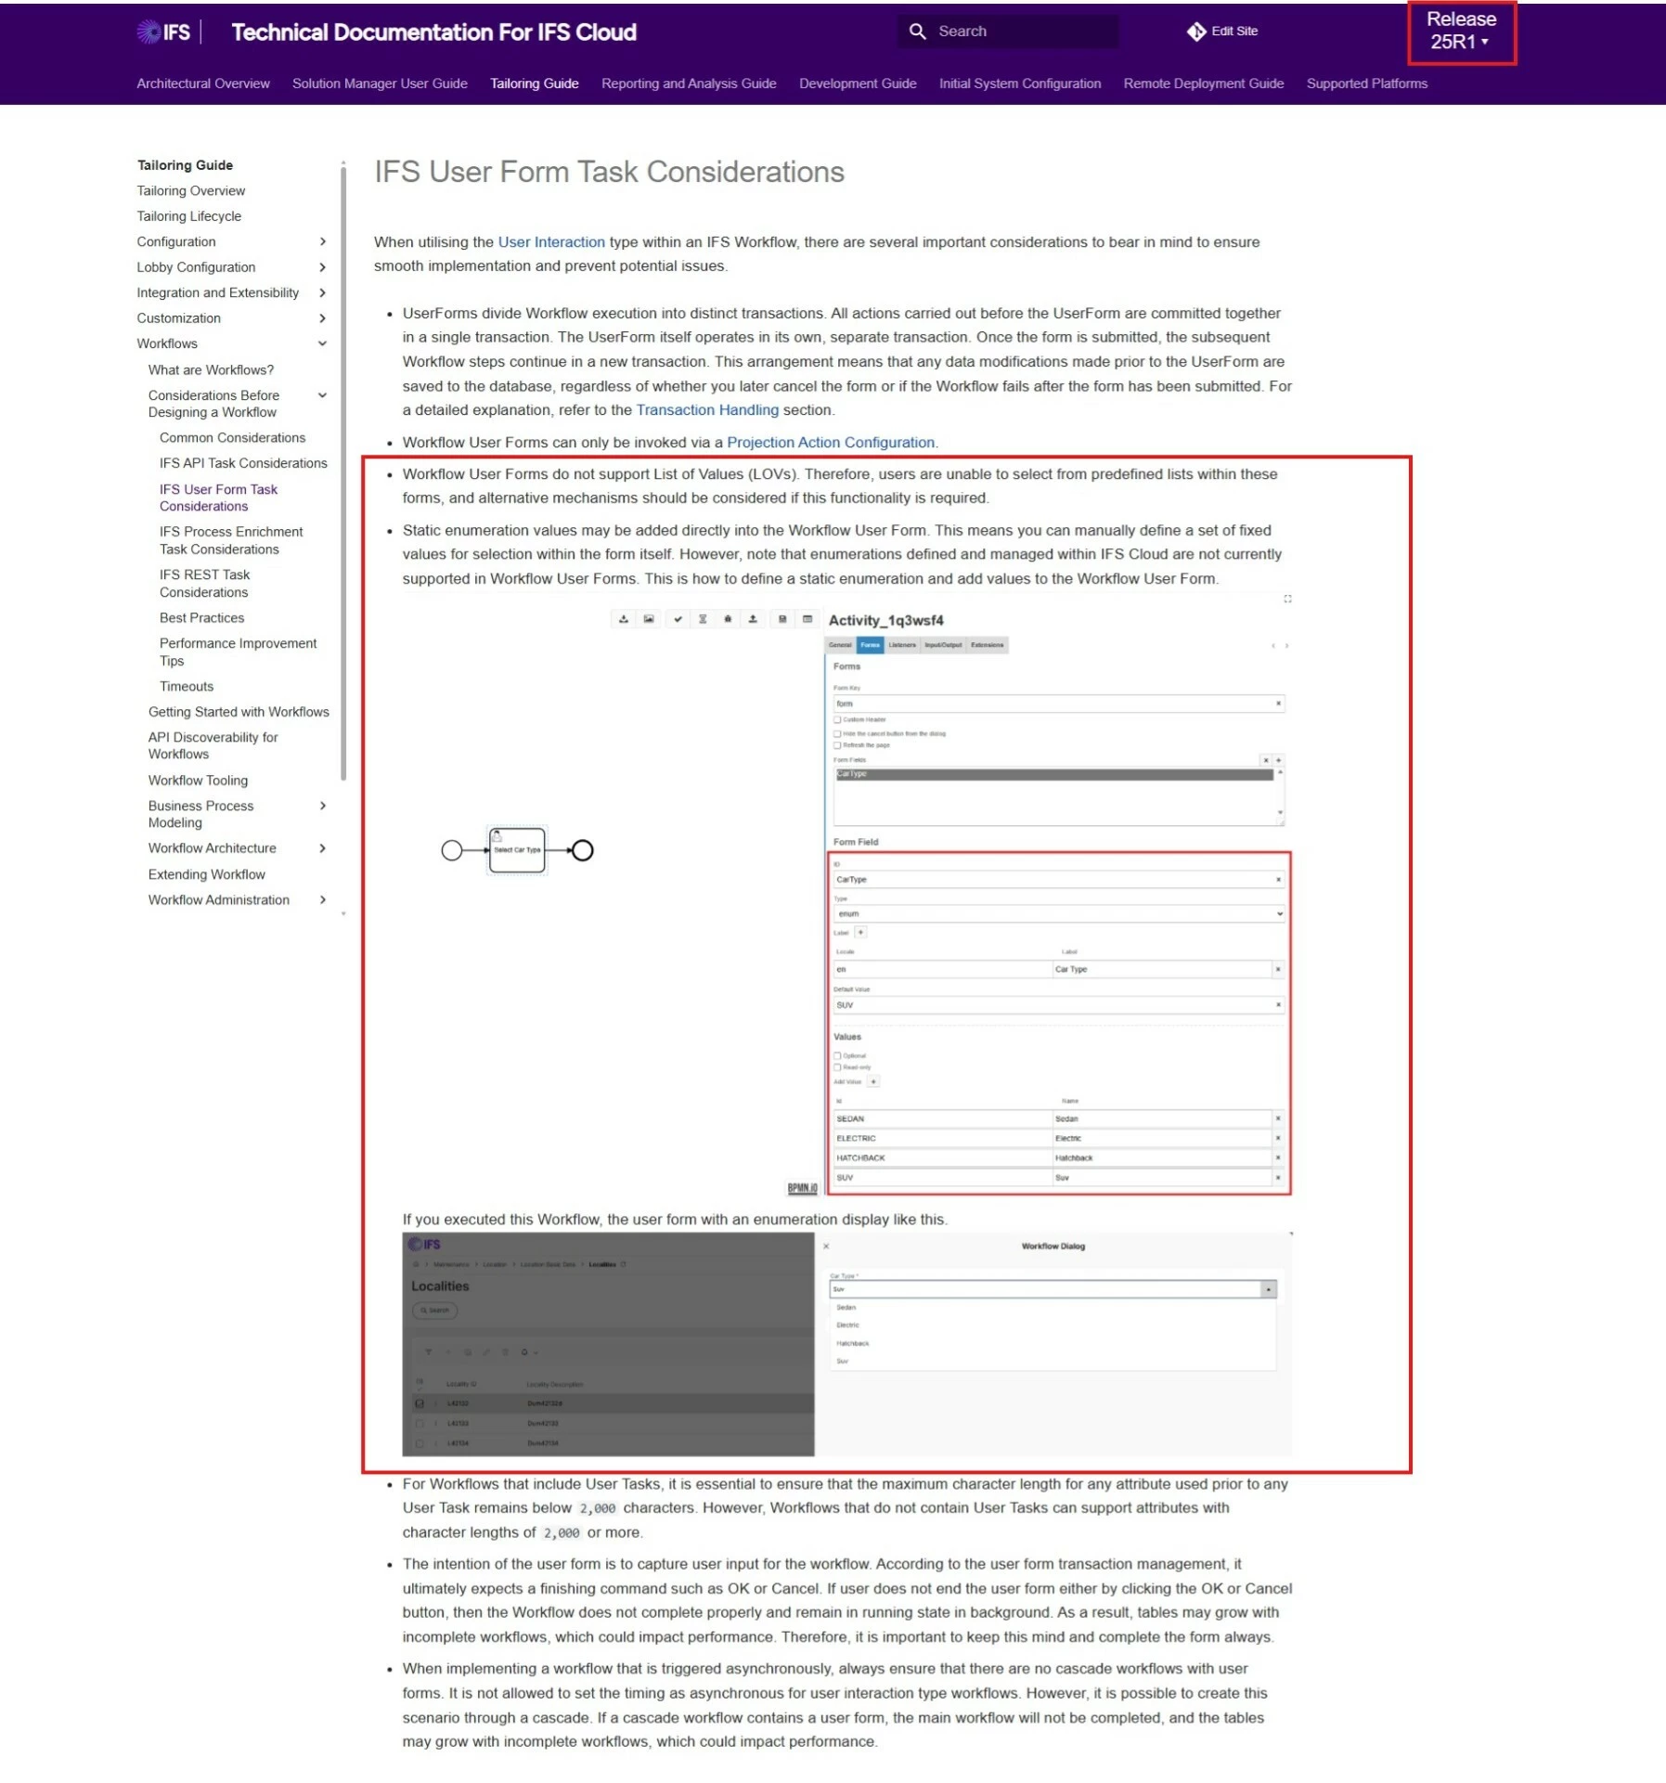Open the Development Guide menu item

(858, 84)
